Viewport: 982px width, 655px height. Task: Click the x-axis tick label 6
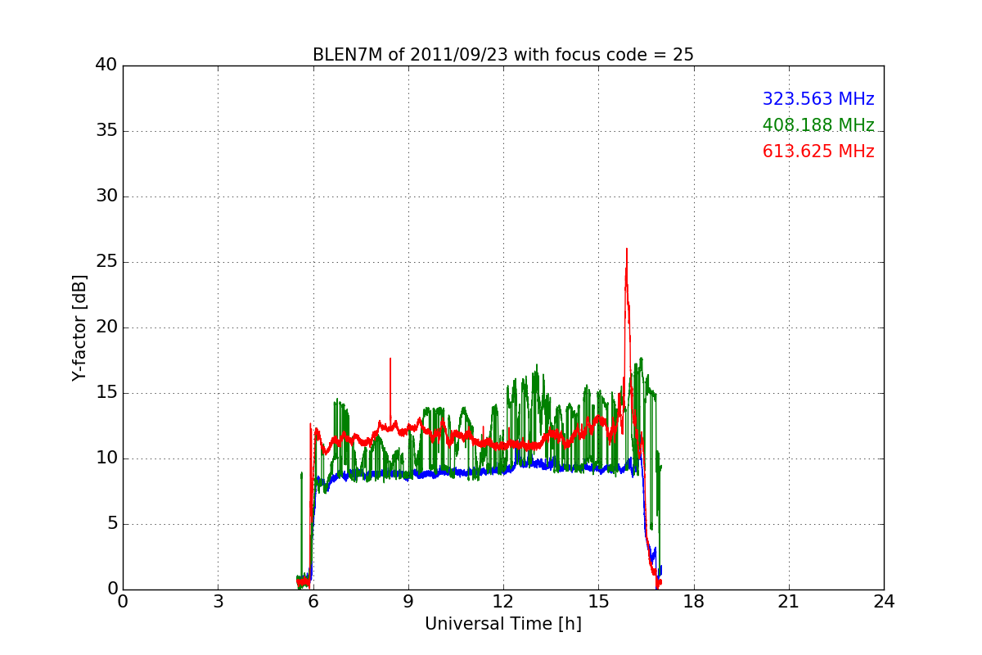(x=313, y=602)
